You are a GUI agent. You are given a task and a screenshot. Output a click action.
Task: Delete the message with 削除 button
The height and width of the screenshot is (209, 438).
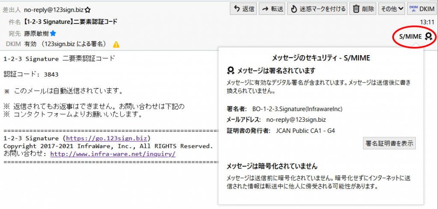click(x=363, y=9)
